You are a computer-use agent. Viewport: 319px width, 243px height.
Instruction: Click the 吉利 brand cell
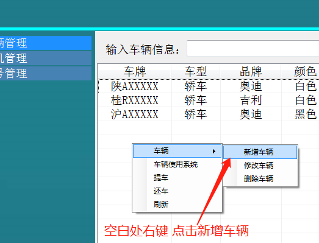pyautogui.click(x=251, y=100)
